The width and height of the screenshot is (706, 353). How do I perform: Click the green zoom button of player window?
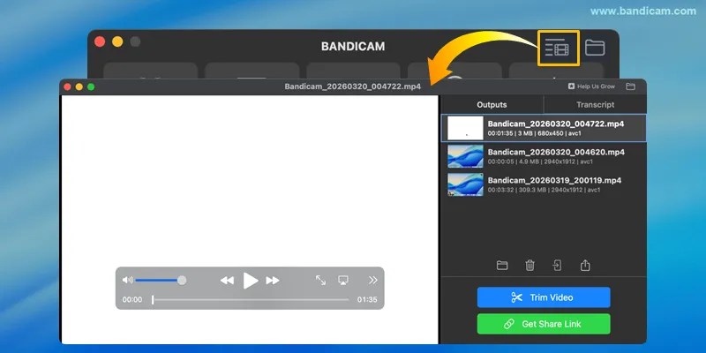click(x=91, y=86)
